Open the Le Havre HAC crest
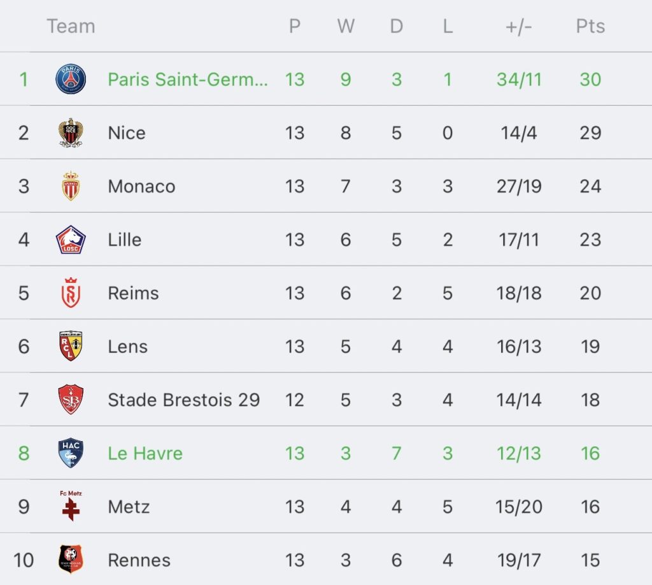The image size is (652, 585). (71, 452)
